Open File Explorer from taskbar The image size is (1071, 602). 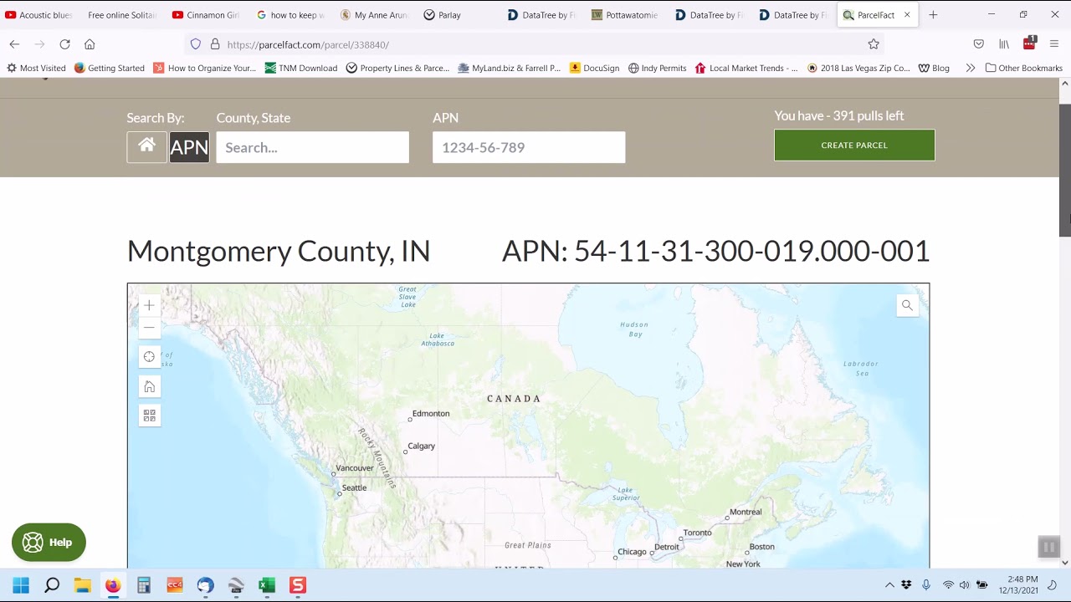(82, 585)
